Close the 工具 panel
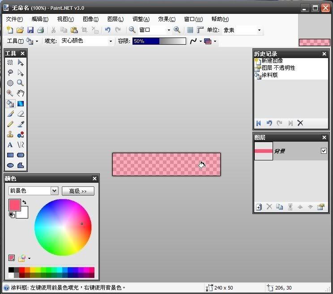 (x=22, y=54)
